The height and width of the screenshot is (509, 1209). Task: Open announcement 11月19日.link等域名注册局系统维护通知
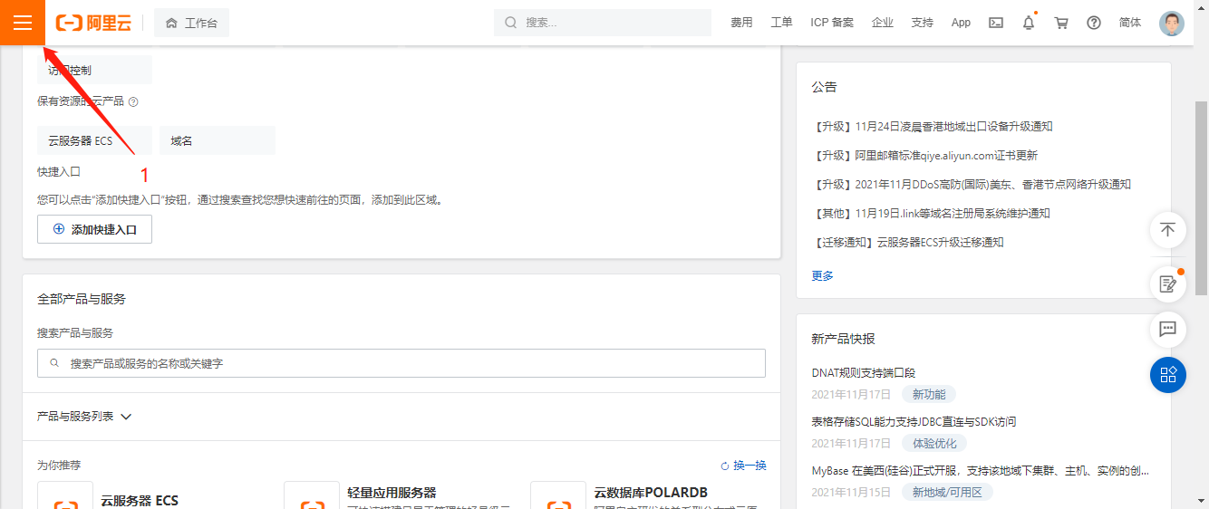click(x=931, y=214)
